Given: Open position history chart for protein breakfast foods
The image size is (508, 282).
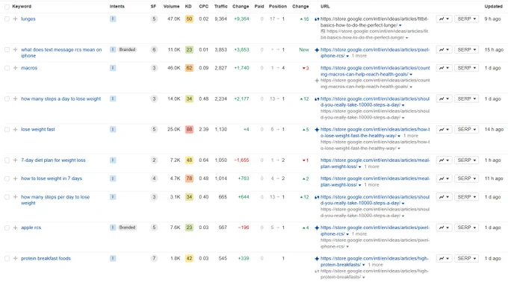Looking at the screenshot, I should pos(444,258).
